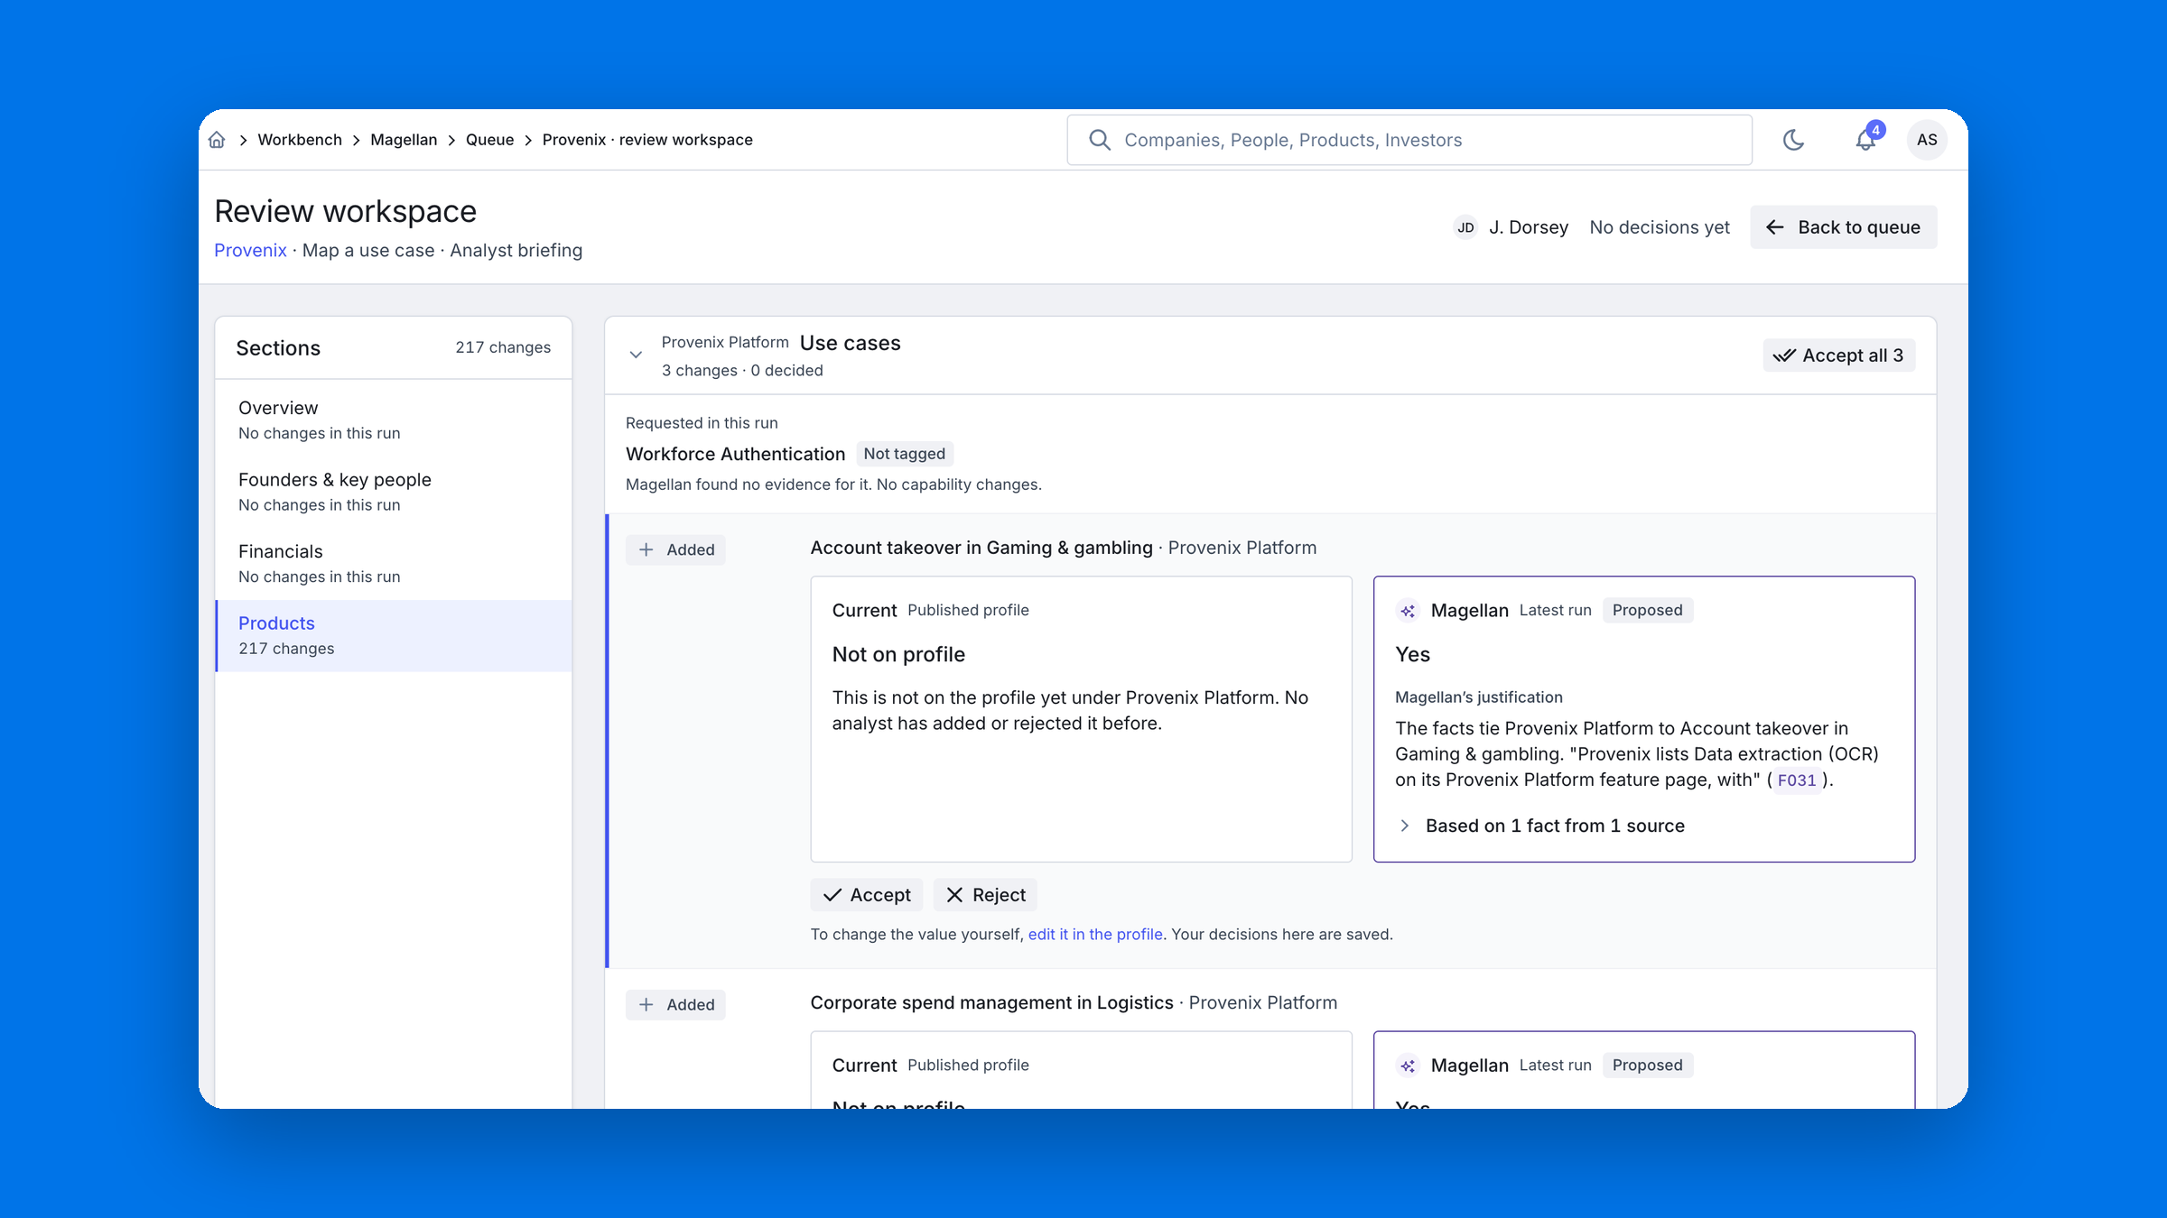
Task: Click 'edit it in the profile' link
Action: click(x=1095, y=935)
